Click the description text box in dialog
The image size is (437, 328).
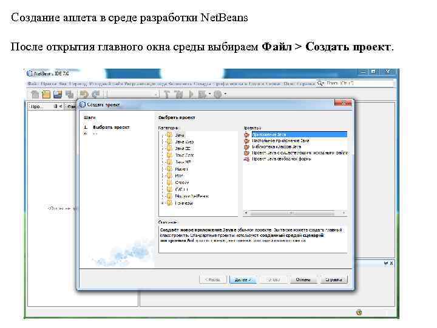click(x=252, y=239)
